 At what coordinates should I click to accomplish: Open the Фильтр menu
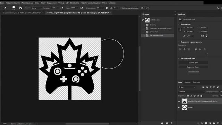(61, 3)
